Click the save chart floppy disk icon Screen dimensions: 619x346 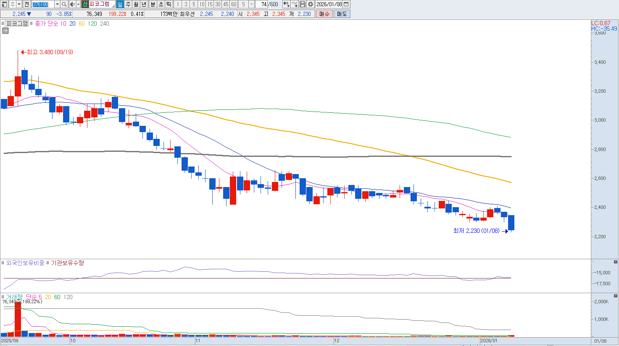[303, 4]
